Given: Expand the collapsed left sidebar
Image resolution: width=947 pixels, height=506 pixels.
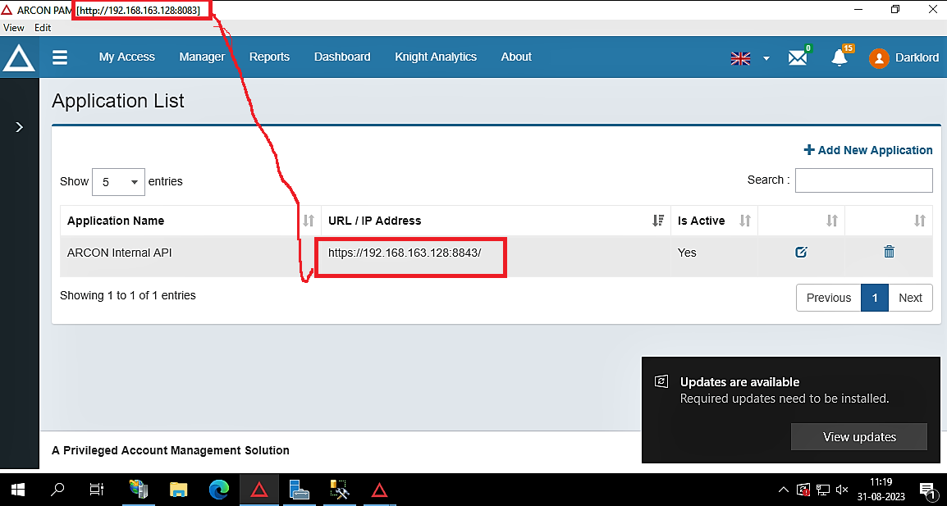Looking at the screenshot, I should pyautogui.click(x=20, y=127).
